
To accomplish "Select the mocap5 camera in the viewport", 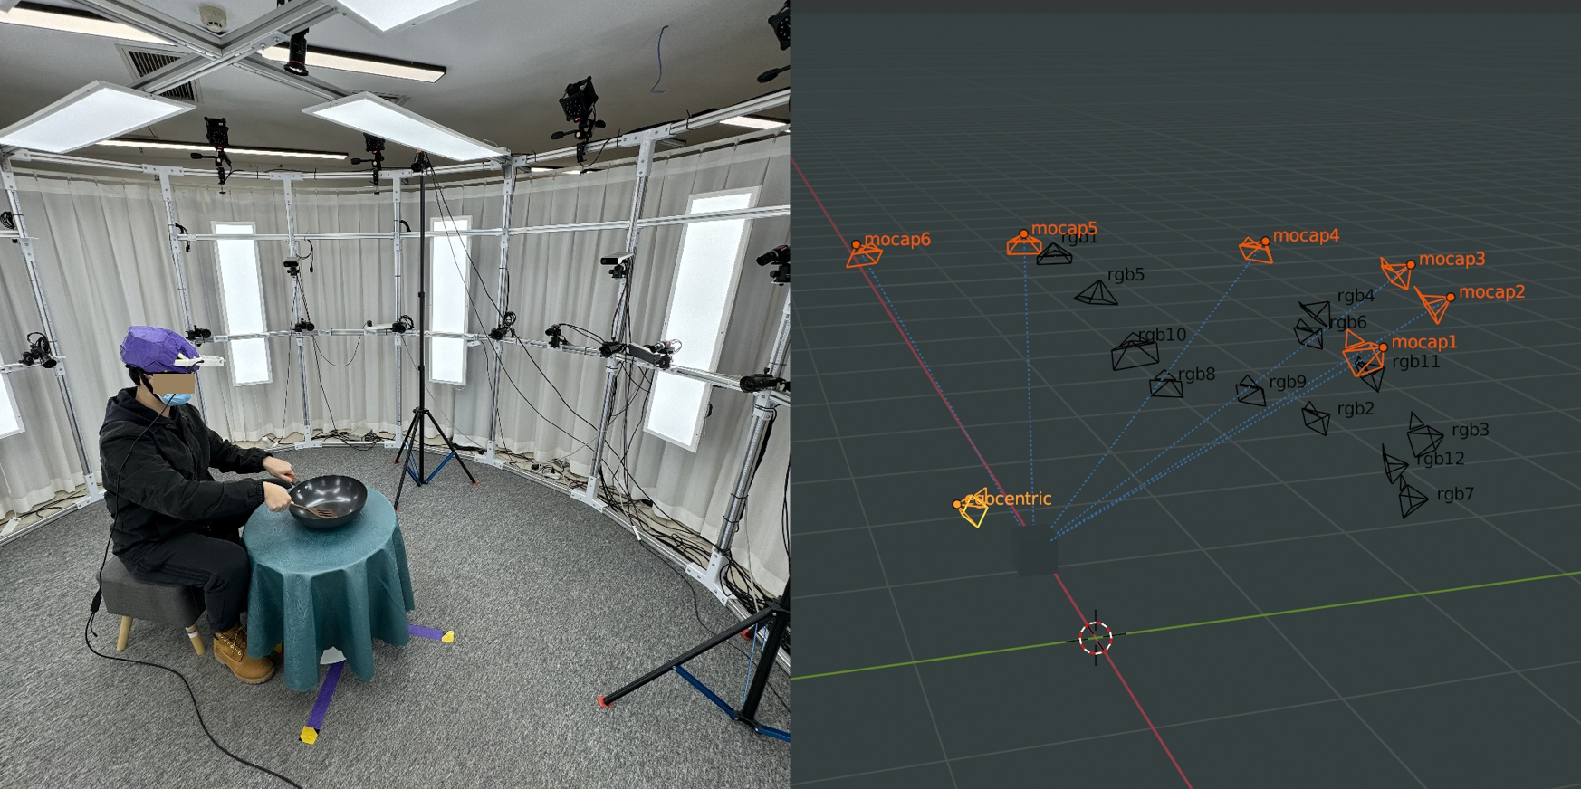I will [1024, 243].
